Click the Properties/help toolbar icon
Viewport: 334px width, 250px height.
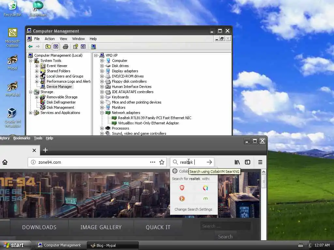coord(75,47)
